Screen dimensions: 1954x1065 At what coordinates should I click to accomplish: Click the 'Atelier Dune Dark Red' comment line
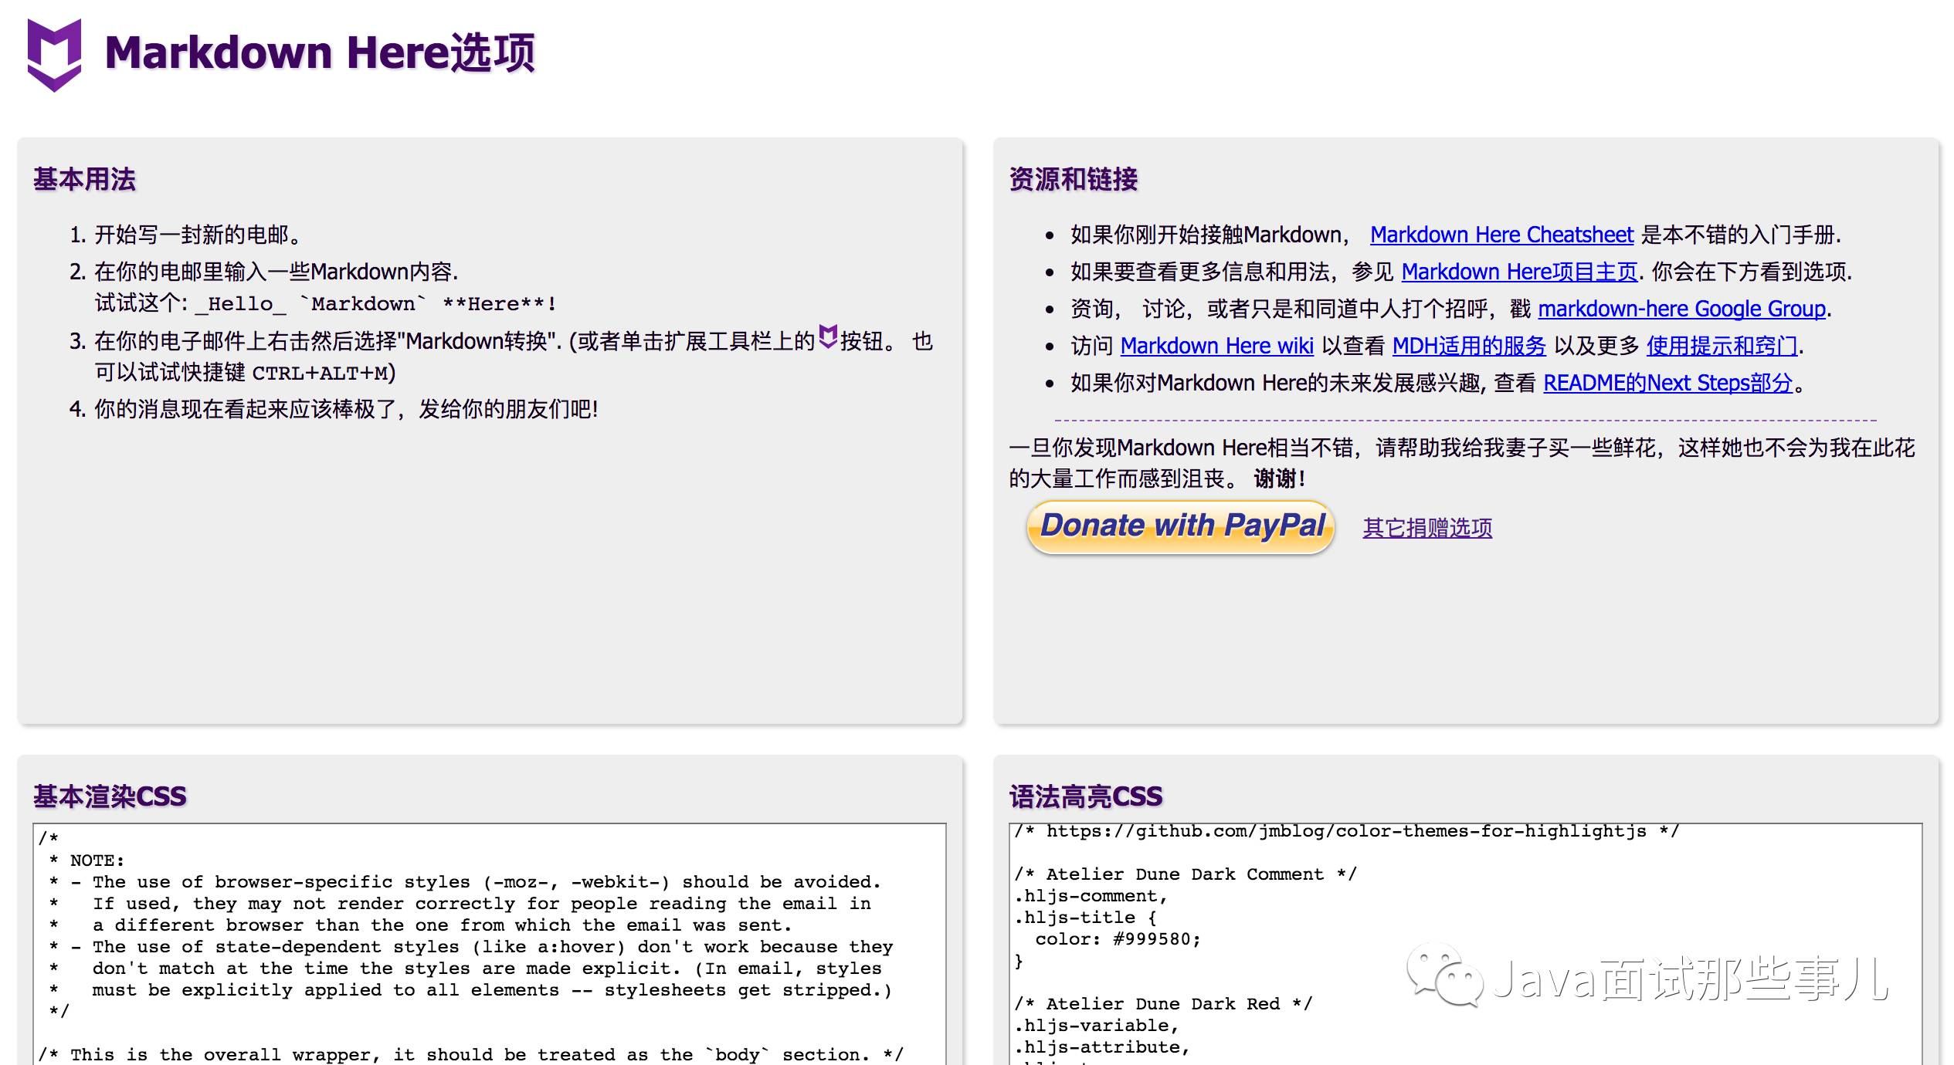point(1163,1004)
